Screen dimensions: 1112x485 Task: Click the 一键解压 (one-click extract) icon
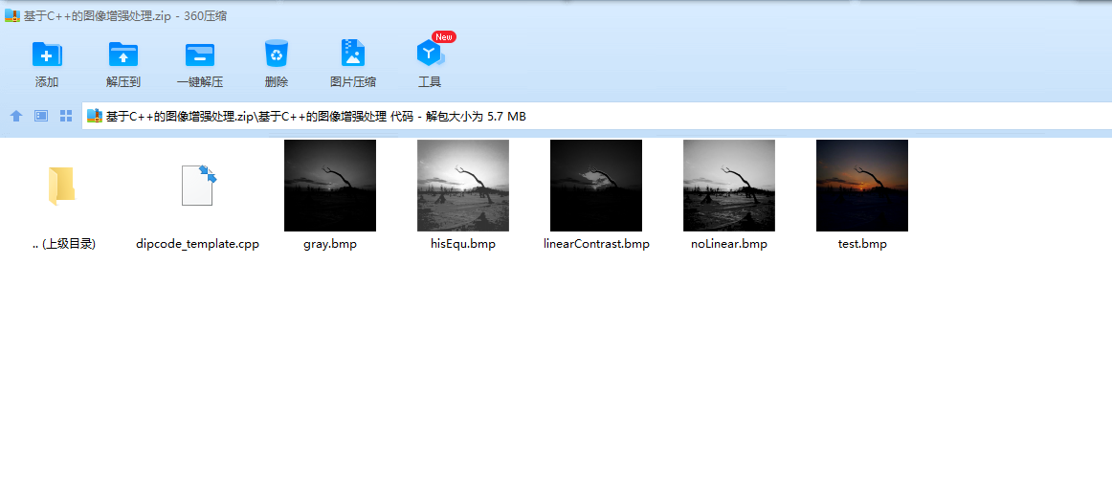pyautogui.click(x=200, y=55)
